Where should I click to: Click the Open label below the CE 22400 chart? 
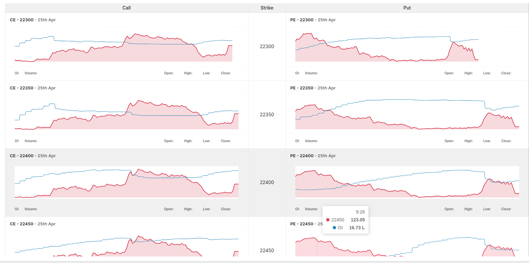(169, 209)
